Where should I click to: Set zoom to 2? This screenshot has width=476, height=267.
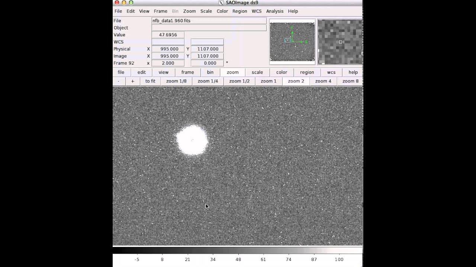pos(296,81)
